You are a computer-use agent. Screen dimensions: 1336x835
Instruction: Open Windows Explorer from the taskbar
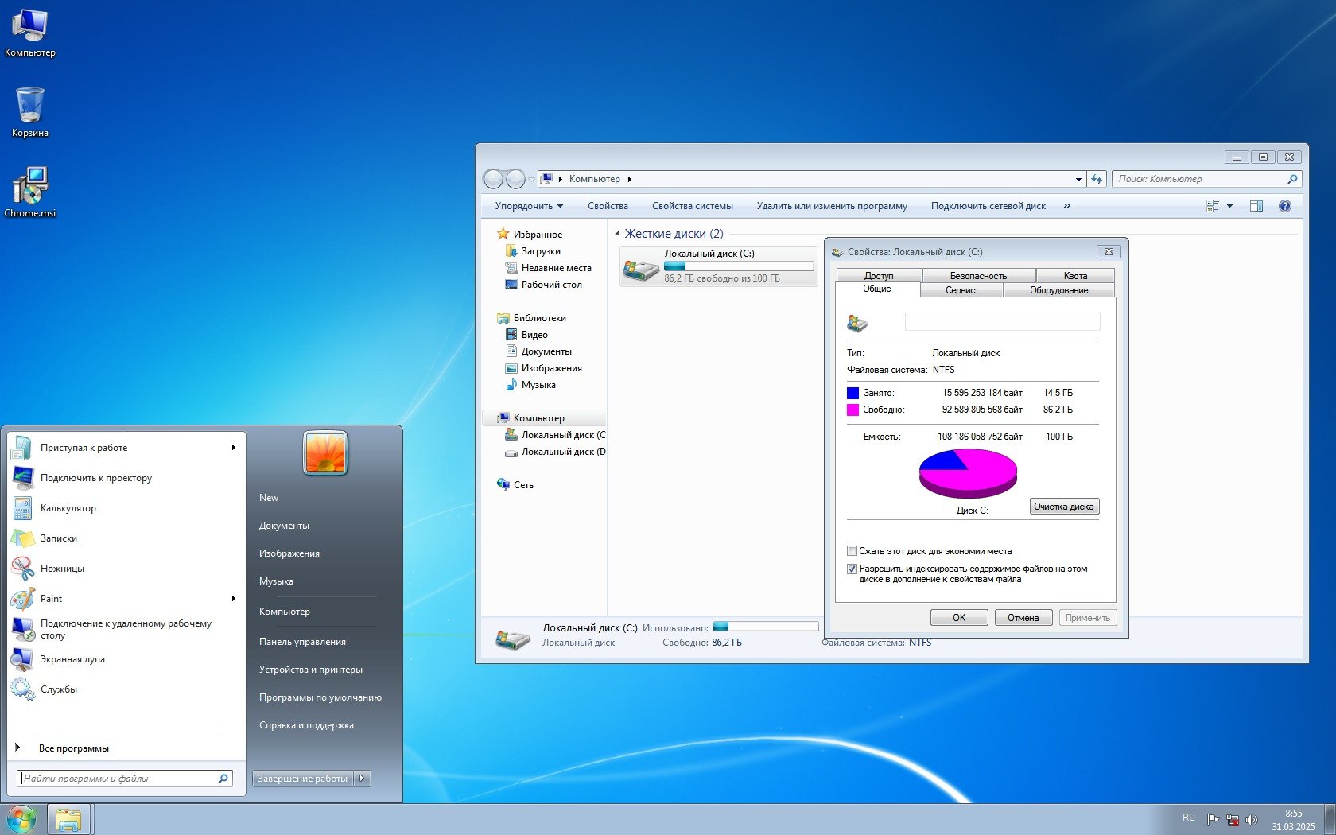(69, 819)
